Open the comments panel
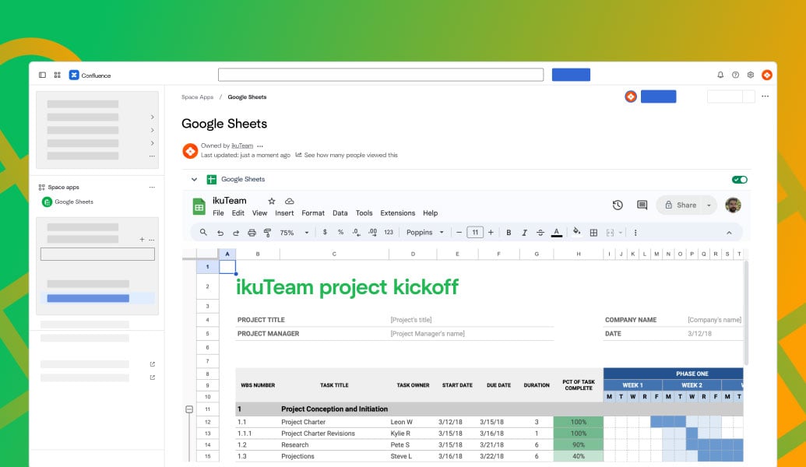The height and width of the screenshot is (467, 806). 641,205
